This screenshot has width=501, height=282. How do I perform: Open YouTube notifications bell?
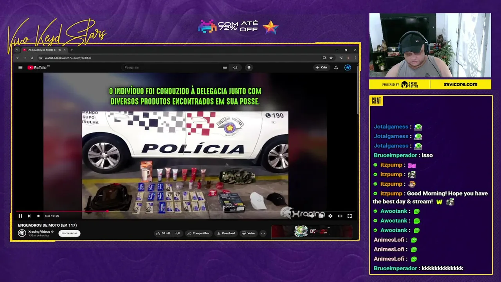(x=336, y=67)
